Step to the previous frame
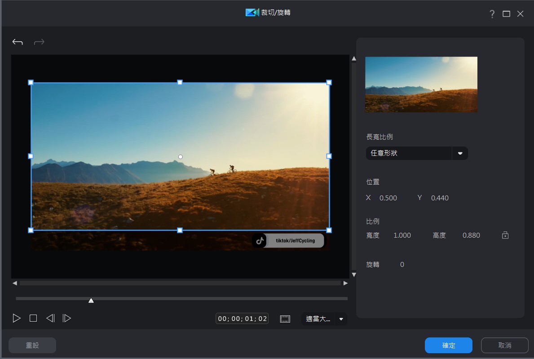Image resolution: width=534 pixels, height=359 pixels. pos(50,318)
